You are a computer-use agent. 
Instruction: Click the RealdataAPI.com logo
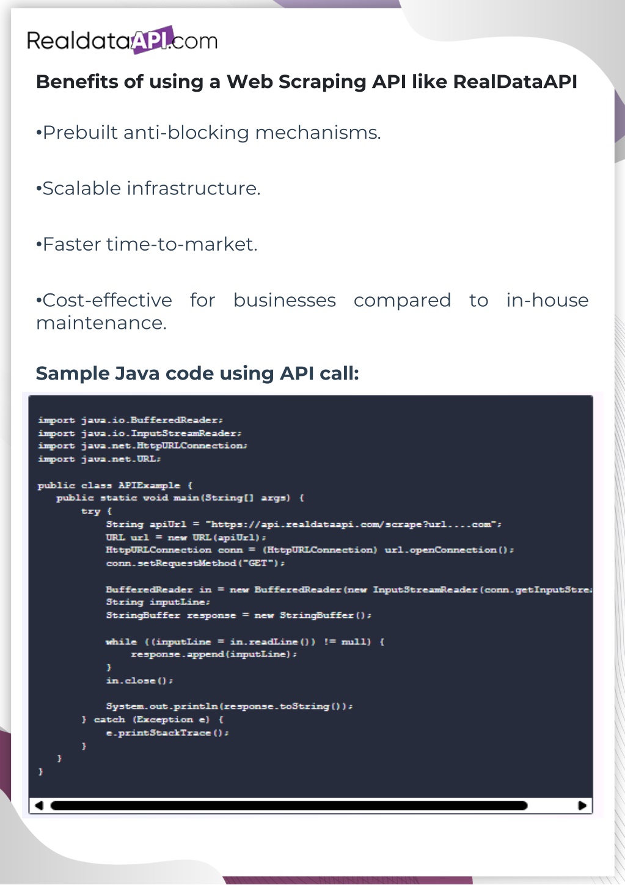[122, 40]
